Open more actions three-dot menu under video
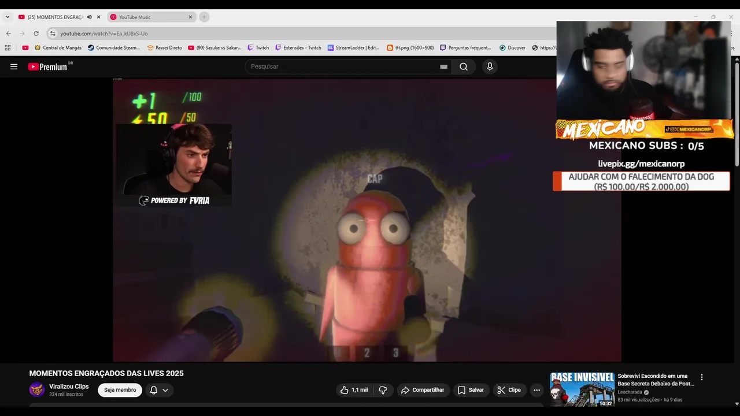Viewport: 740px width, 416px height. [x=536, y=390]
